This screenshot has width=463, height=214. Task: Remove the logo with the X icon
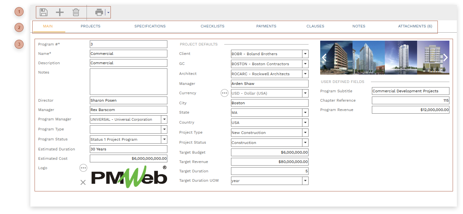[x=83, y=182]
